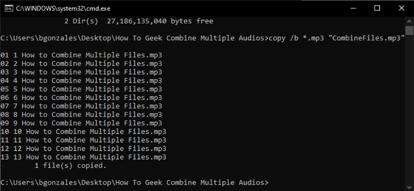The width and height of the screenshot is (414, 191).
Task: Click the last command prompt line
Action: [x=134, y=182]
